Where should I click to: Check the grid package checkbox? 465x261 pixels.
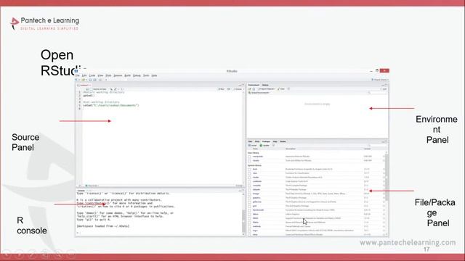[249, 206]
